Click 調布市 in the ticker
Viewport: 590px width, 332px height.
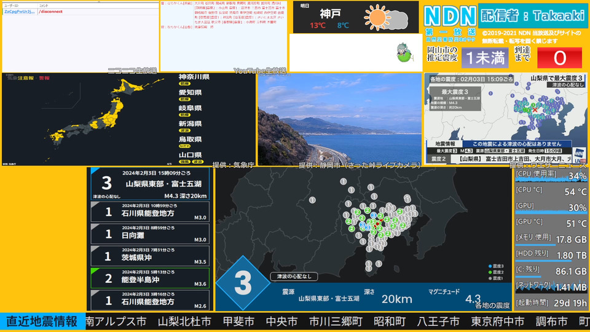point(552,322)
